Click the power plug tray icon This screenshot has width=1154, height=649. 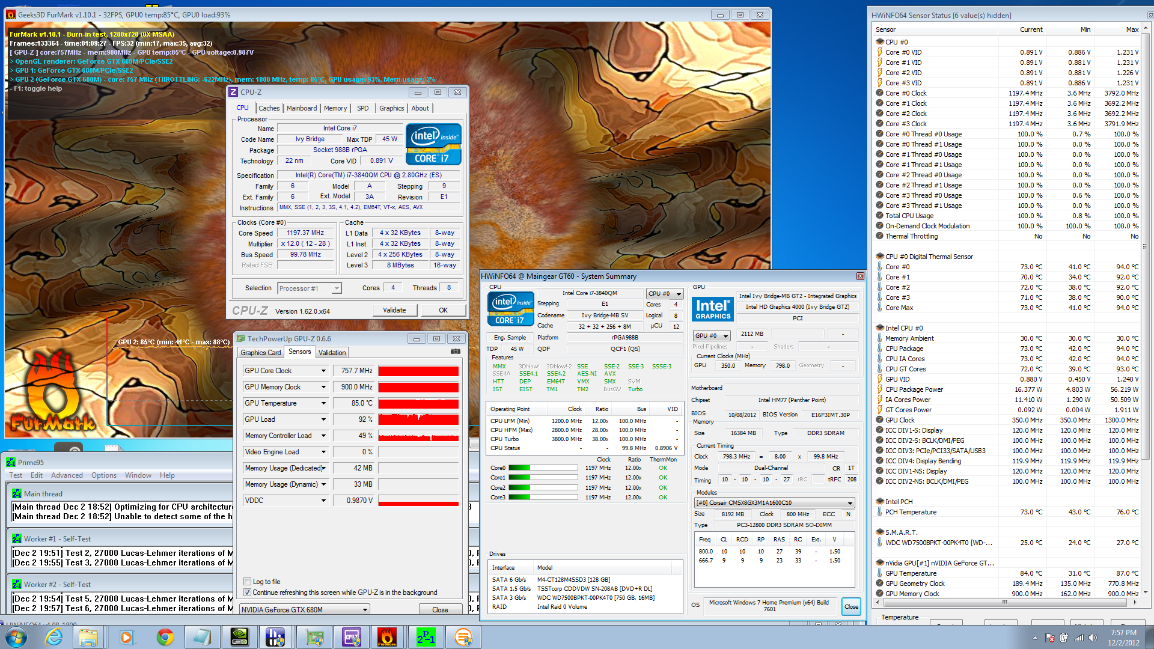[1064, 638]
